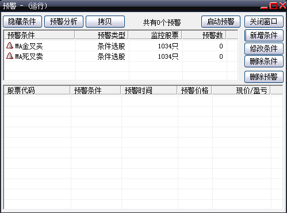287x213 pixels.
Task: Click the 删除条件 button
Action: pos(264,62)
